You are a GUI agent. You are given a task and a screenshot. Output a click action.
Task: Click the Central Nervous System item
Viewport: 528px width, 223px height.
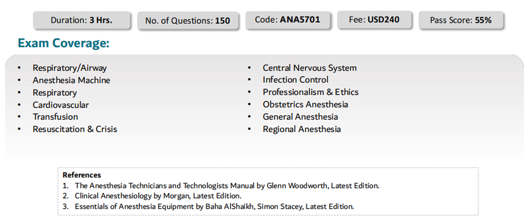coord(310,68)
